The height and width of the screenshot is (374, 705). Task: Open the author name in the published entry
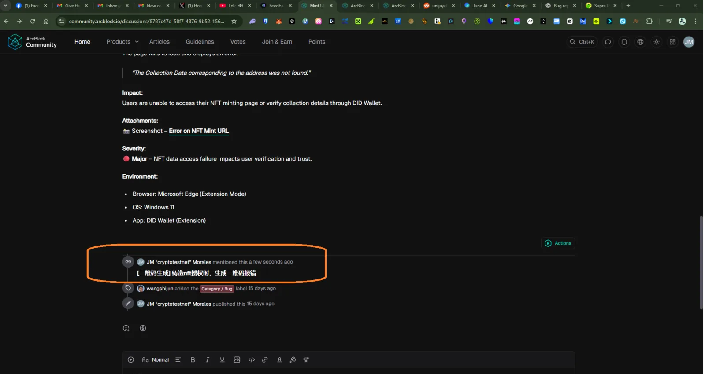click(178, 304)
